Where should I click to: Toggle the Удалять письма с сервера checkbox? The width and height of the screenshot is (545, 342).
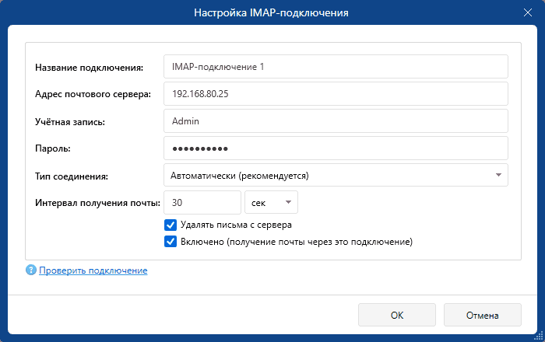coord(171,225)
